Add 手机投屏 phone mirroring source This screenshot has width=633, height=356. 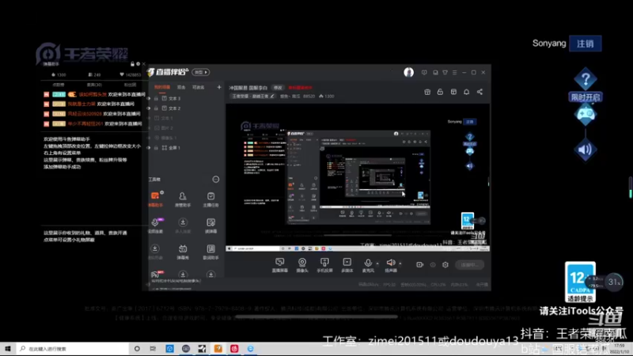click(324, 265)
